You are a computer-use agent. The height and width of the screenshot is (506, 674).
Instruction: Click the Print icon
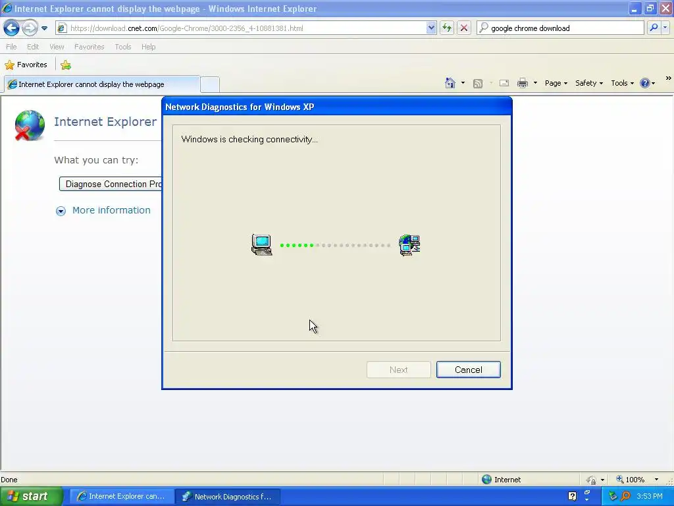pyautogui.click(x=522, y=83)
